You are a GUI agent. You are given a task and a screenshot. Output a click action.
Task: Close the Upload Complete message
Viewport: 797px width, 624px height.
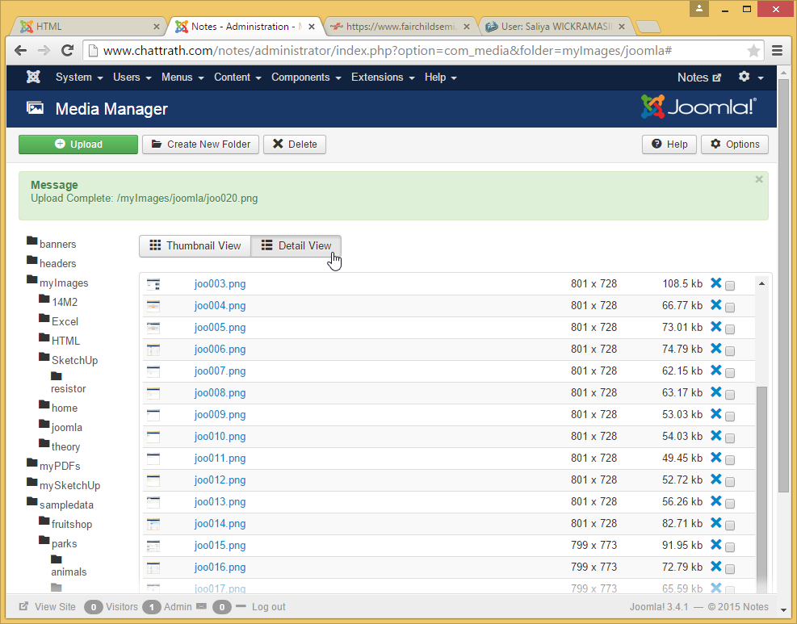pyautogui.click(x=758, y=179)
